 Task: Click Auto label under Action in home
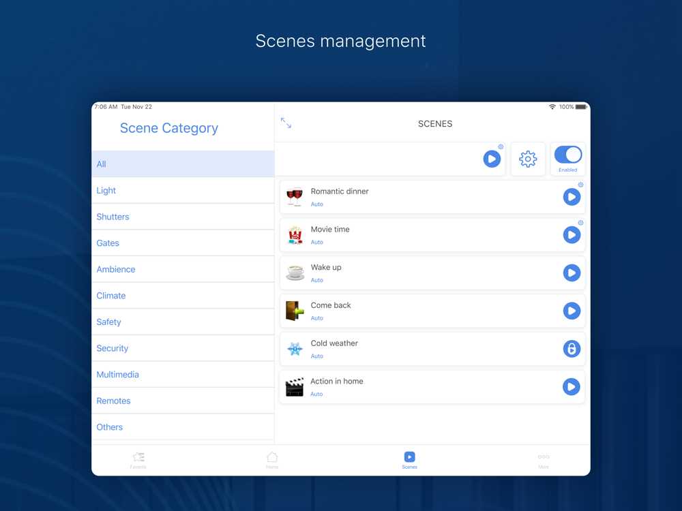click(x=316, y=394)
